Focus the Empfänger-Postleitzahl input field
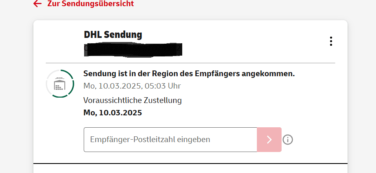The width and height of the screenshot is (376, 173). click(170, 140)
